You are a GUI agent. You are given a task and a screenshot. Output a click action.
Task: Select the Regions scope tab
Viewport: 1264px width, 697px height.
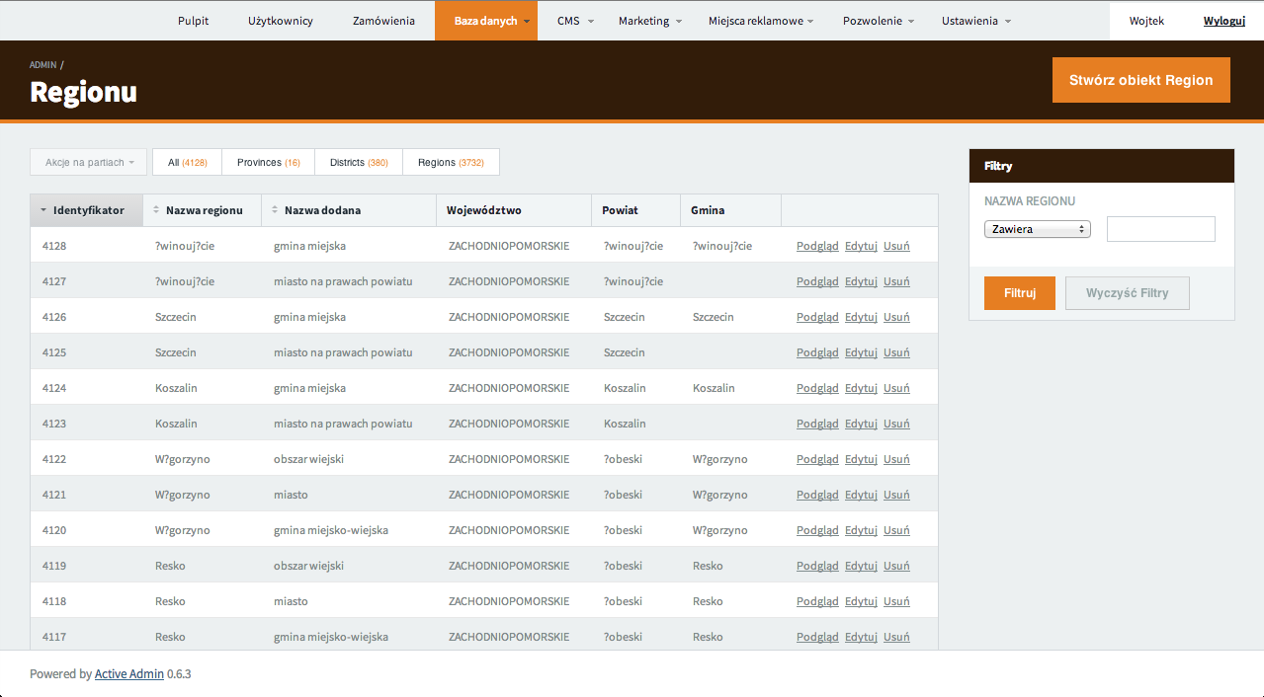tap(451, 162)
